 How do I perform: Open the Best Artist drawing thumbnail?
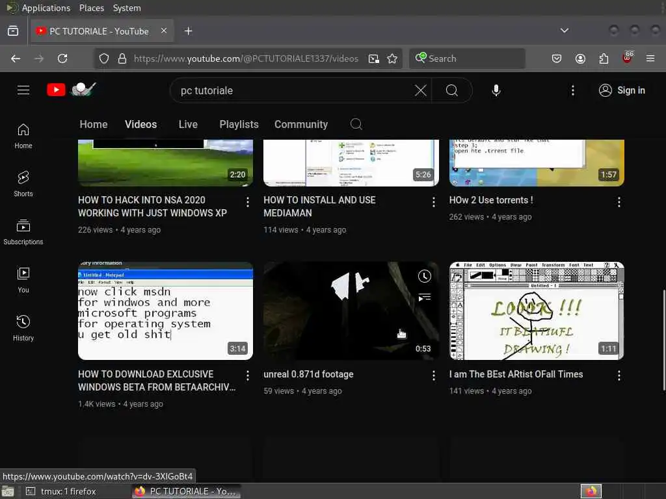pos(537,311)
